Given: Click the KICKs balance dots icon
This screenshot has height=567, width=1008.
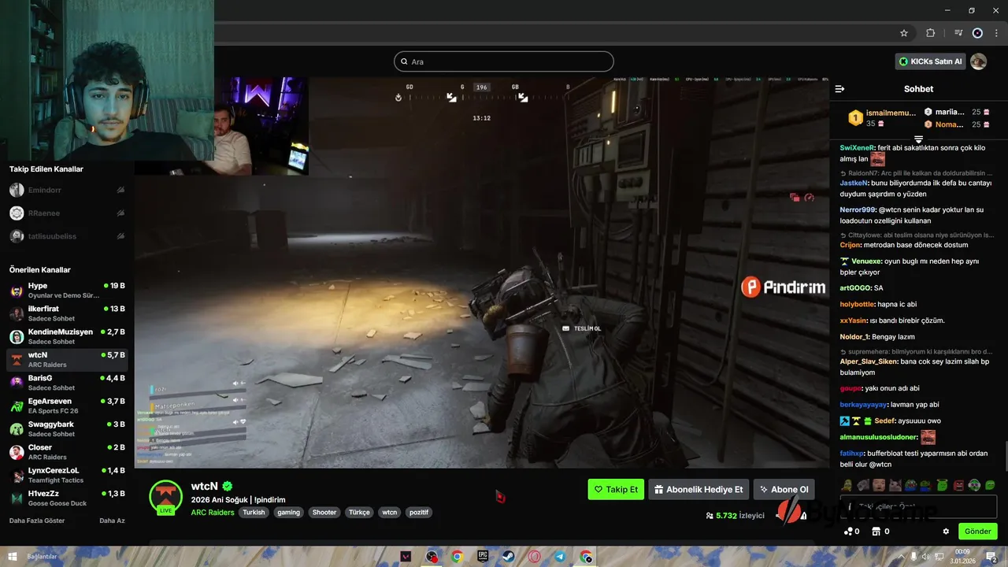Looking at the screenshot, I should (848, 532).
